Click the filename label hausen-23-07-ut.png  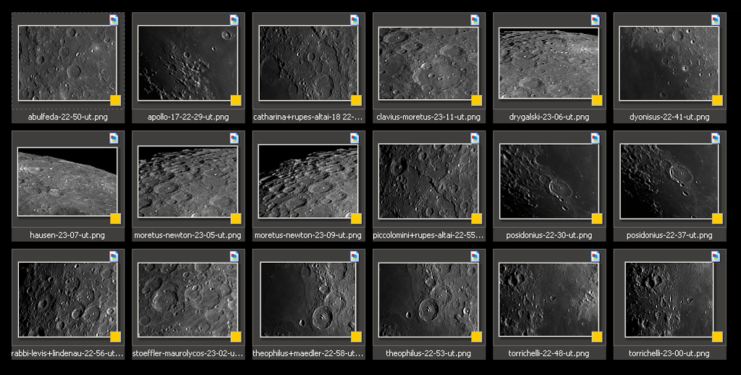point(67,235)
